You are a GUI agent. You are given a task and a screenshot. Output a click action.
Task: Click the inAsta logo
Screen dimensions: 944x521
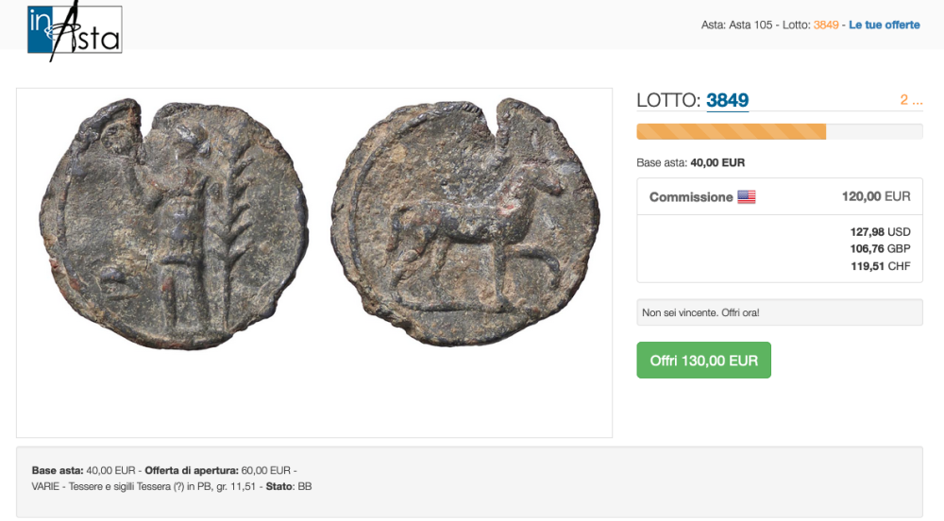[x=75, y=30]
